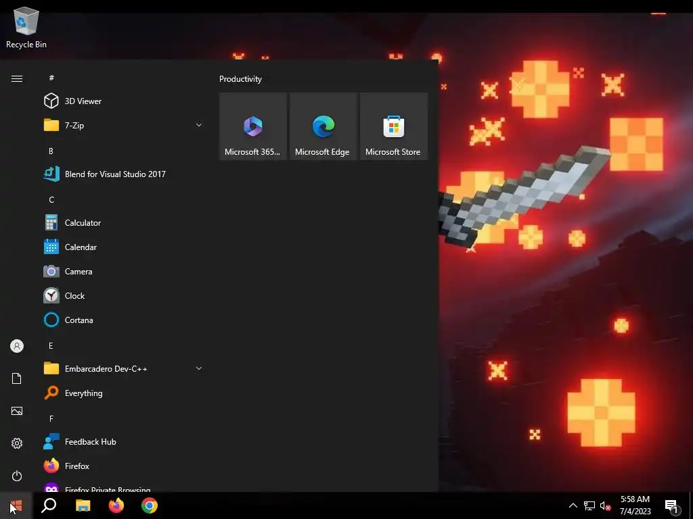Viewport: 693px width, 519px height.
Task: Expand the 7-Zip folder chevron
Action: (x=199, y=125)
